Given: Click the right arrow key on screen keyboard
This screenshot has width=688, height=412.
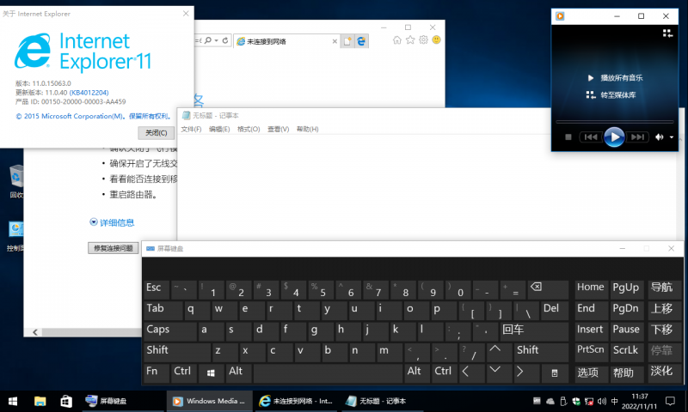Looking at the screenshot, I should pyautogui.click(x=526, y=373).
